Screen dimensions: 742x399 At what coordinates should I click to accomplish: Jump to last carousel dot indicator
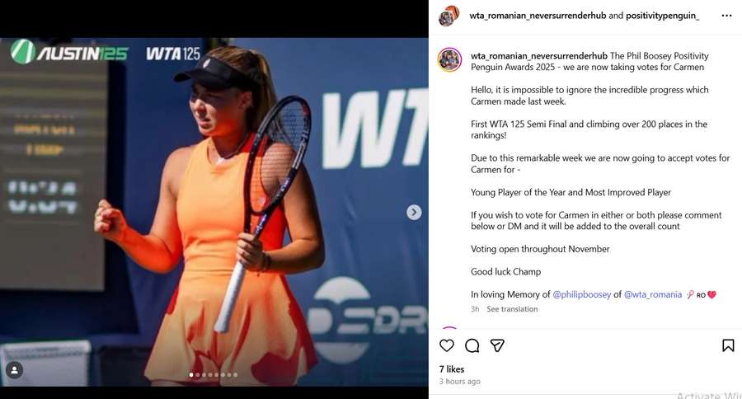click(x=235, y=375)
